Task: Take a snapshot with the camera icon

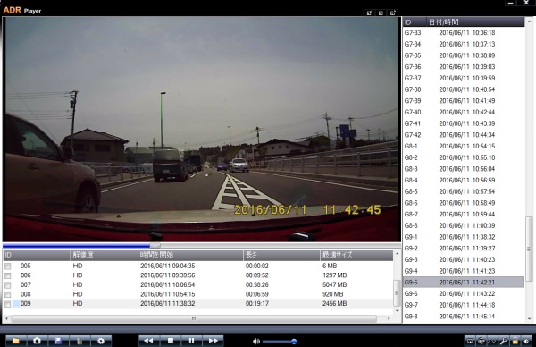Action: point(38,341)
